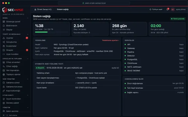The height and width of the screenshot is (117, 188).
Task: Click the Gateway service row
Action: pyautogui.click(x=154, y=48)
